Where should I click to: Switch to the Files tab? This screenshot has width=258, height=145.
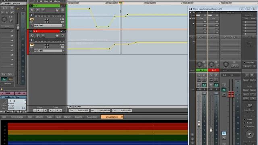tap(30, 117)
